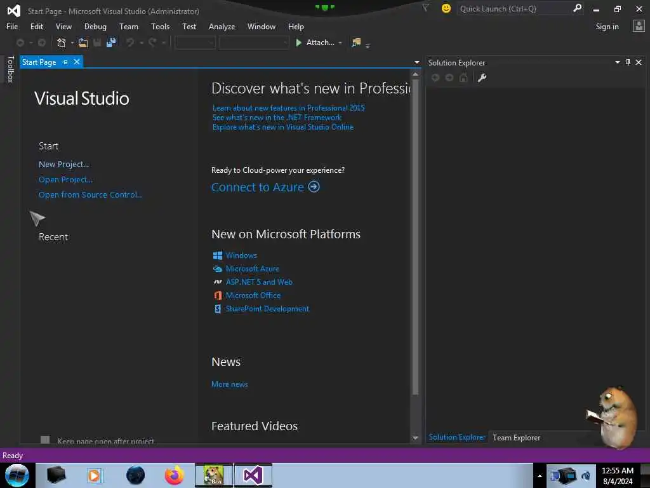Open the Analyze menu
The image size is (650, 488).
222,27
